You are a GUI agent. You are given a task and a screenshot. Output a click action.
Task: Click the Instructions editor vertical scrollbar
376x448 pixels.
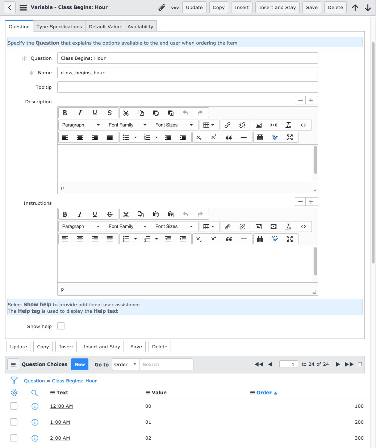point(315,261)
